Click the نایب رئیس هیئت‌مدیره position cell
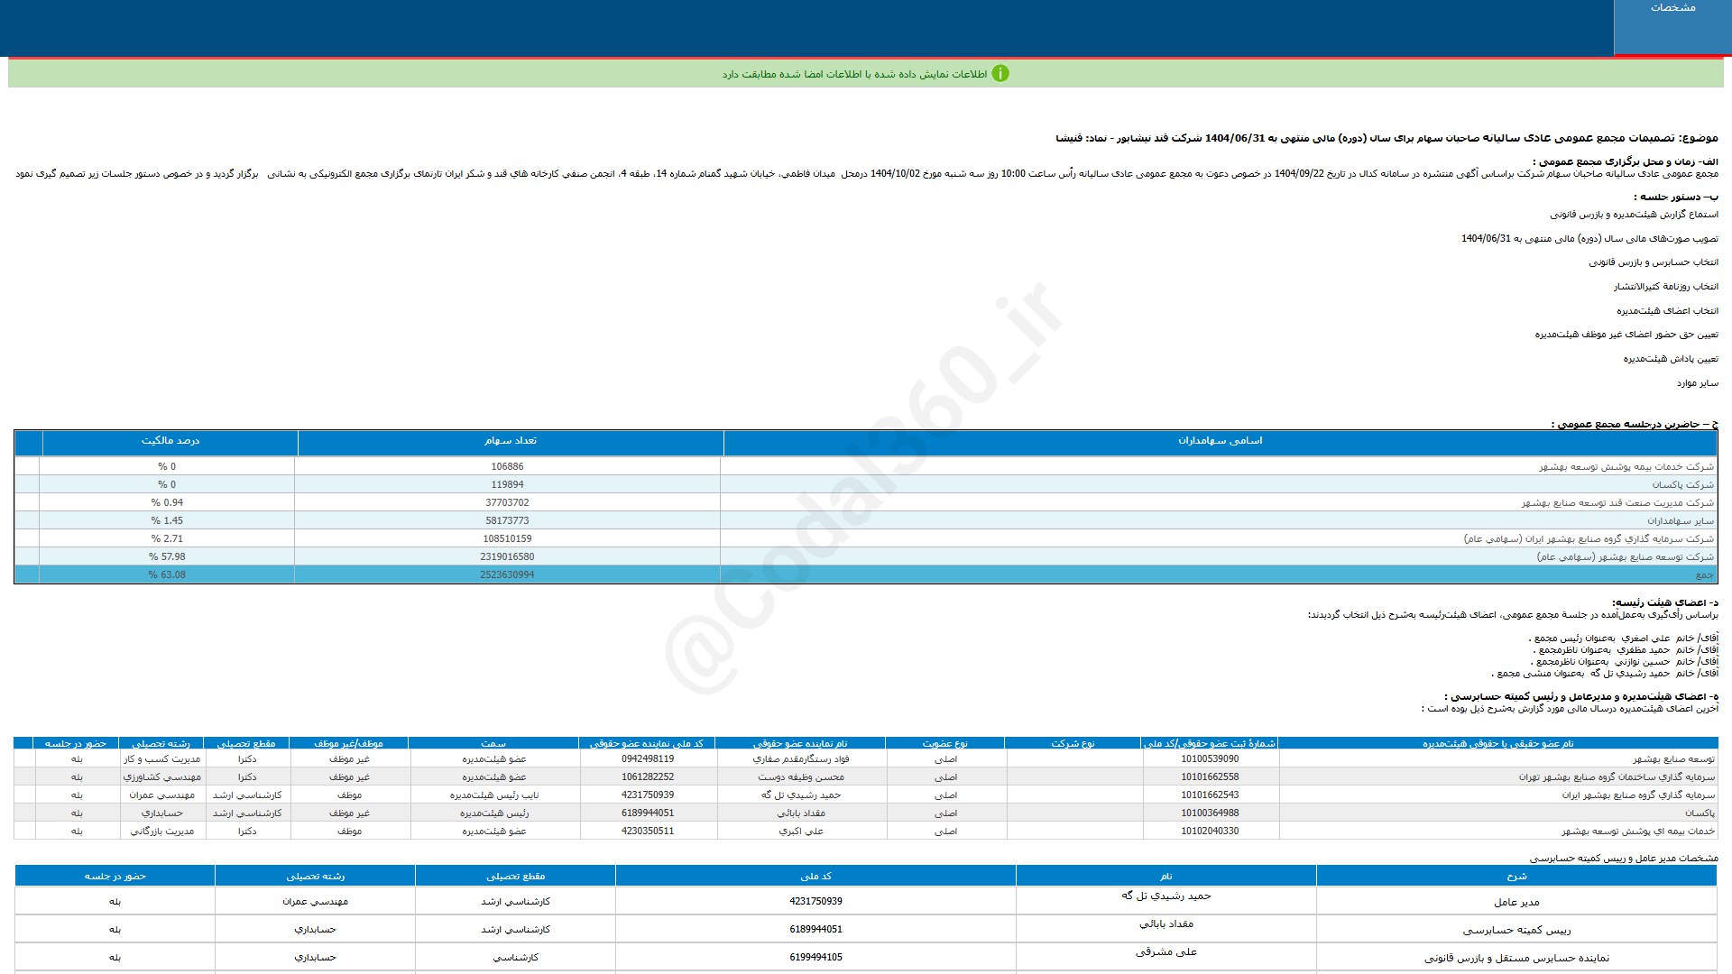The height and width of the screenshot is (974, 1732). [x=494, y=795]
